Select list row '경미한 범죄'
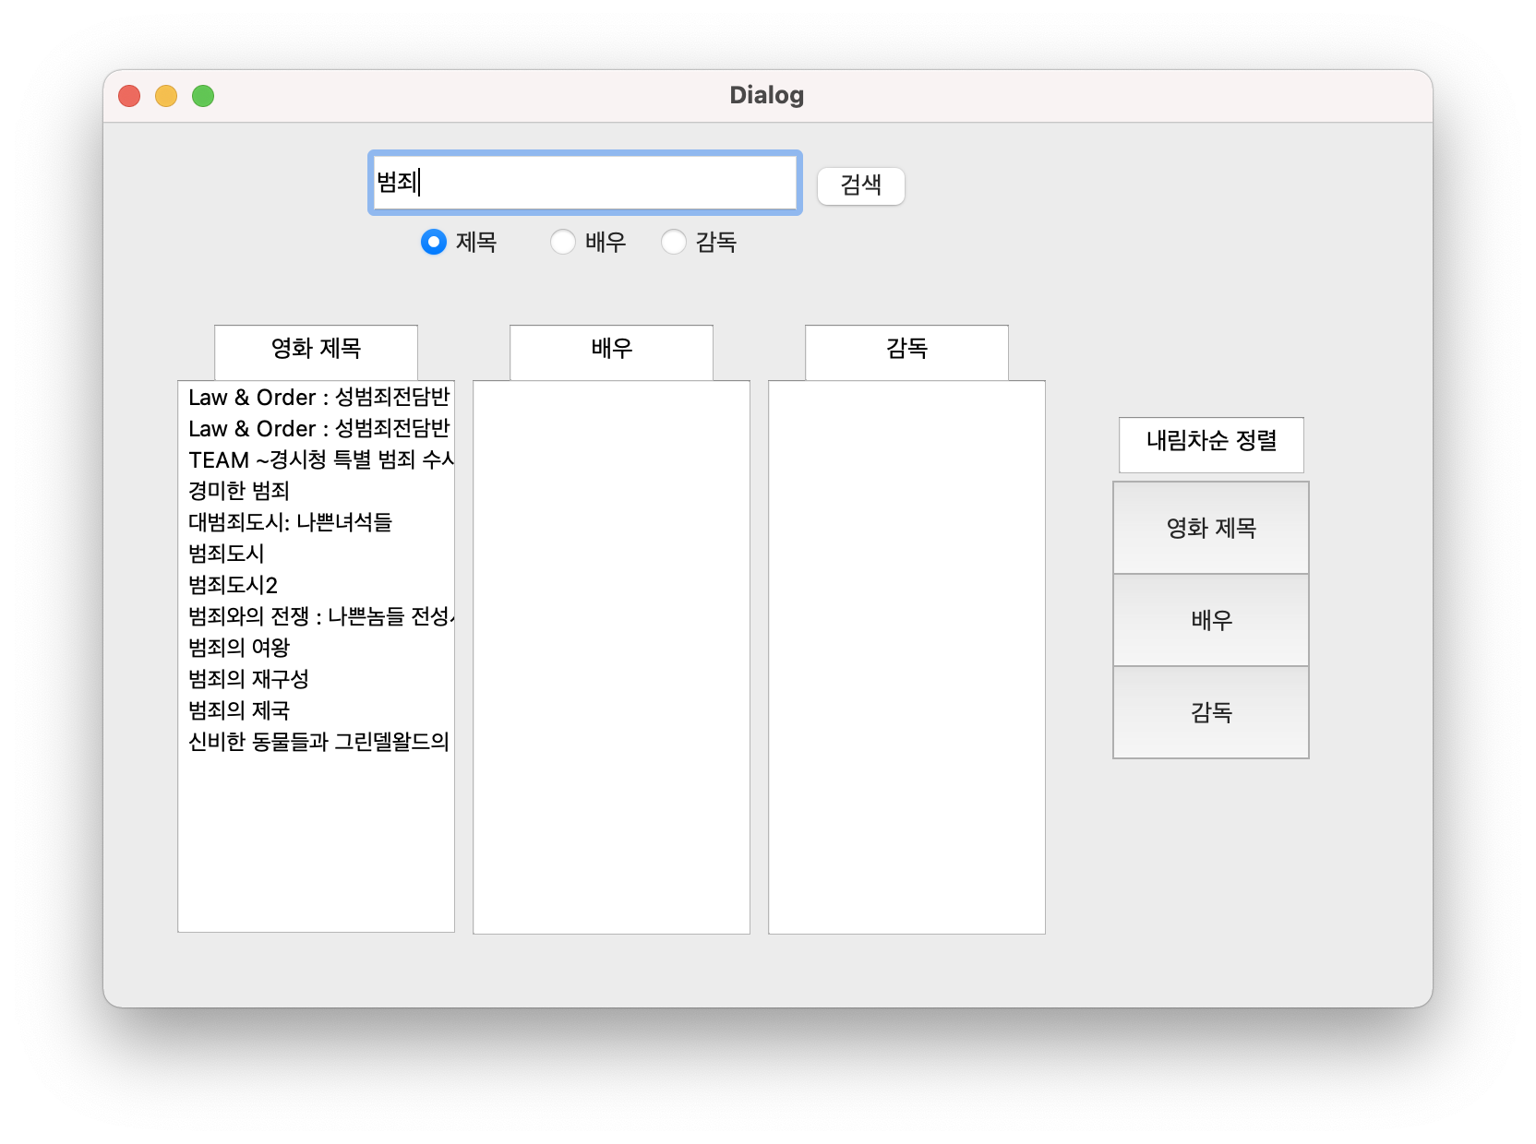1536x1144 pixels. 316,491
